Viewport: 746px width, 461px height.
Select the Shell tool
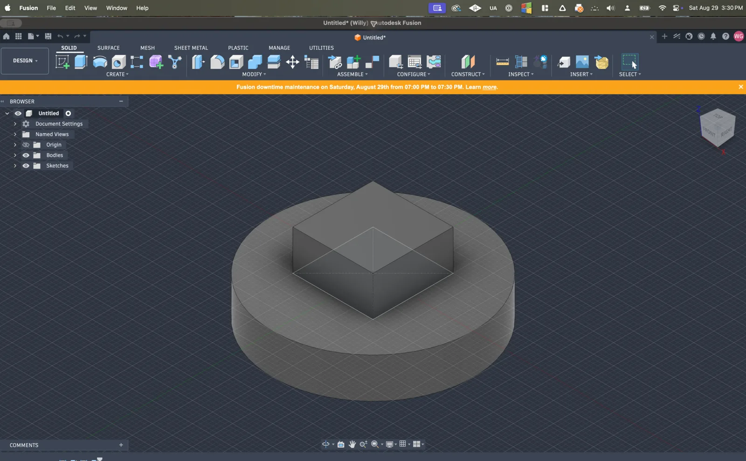coord(236,61)
